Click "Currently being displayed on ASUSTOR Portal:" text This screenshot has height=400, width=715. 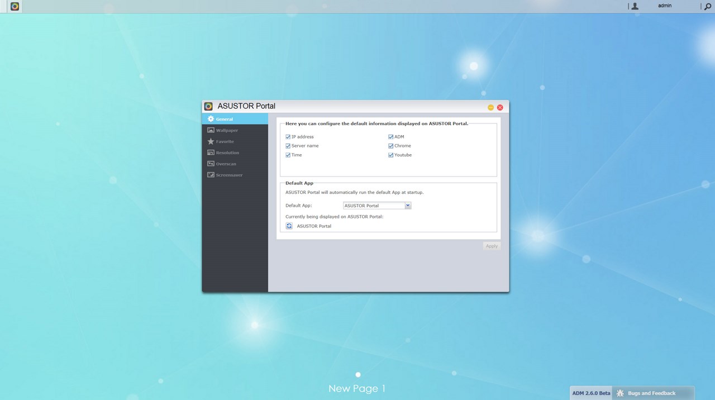(x=335, y=216)
